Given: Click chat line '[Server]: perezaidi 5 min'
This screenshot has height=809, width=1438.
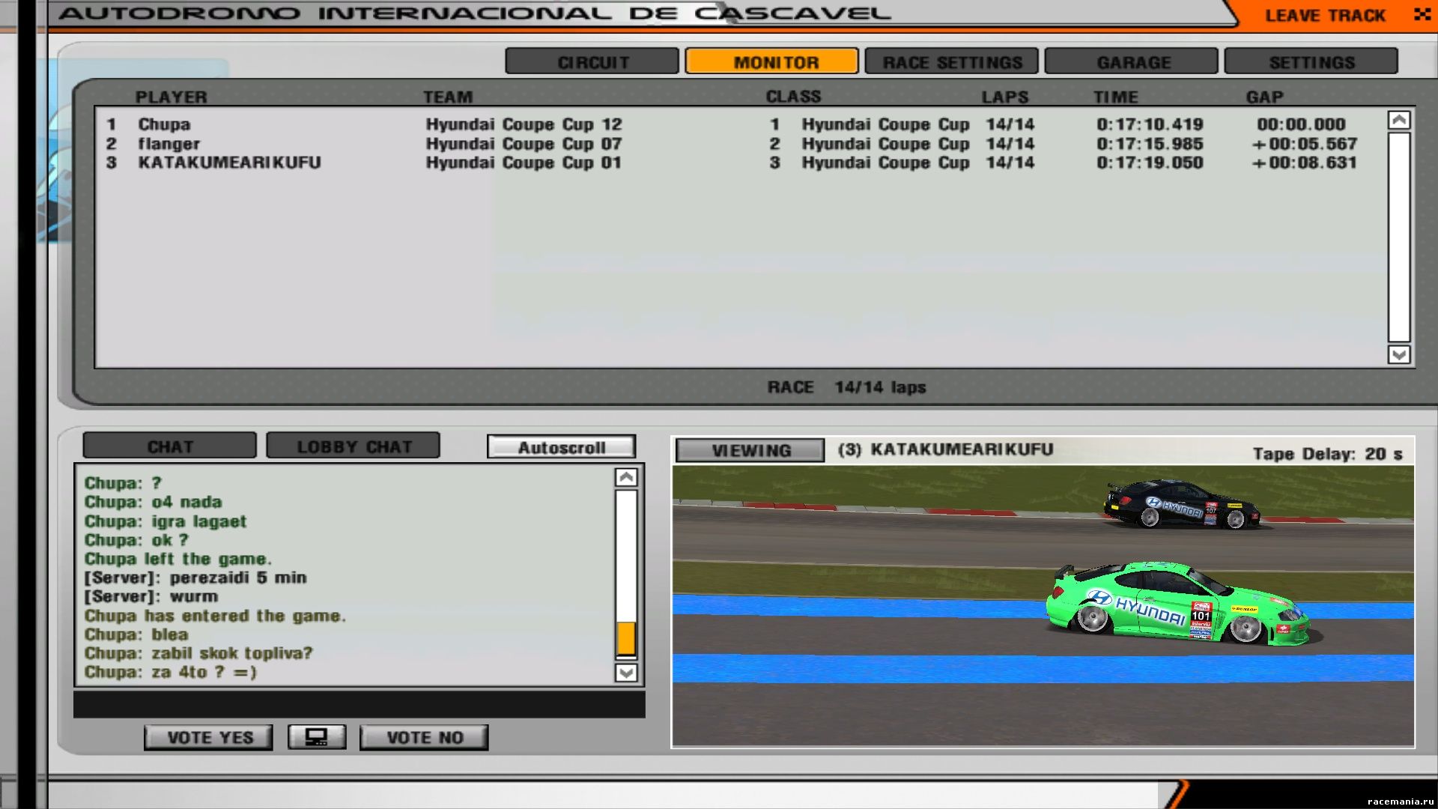Looking at the screenshot, I should point(195,578).
